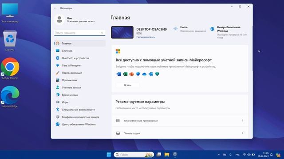Click the Defender shield icon
284x159 pixels.
[x=138, y=74]
